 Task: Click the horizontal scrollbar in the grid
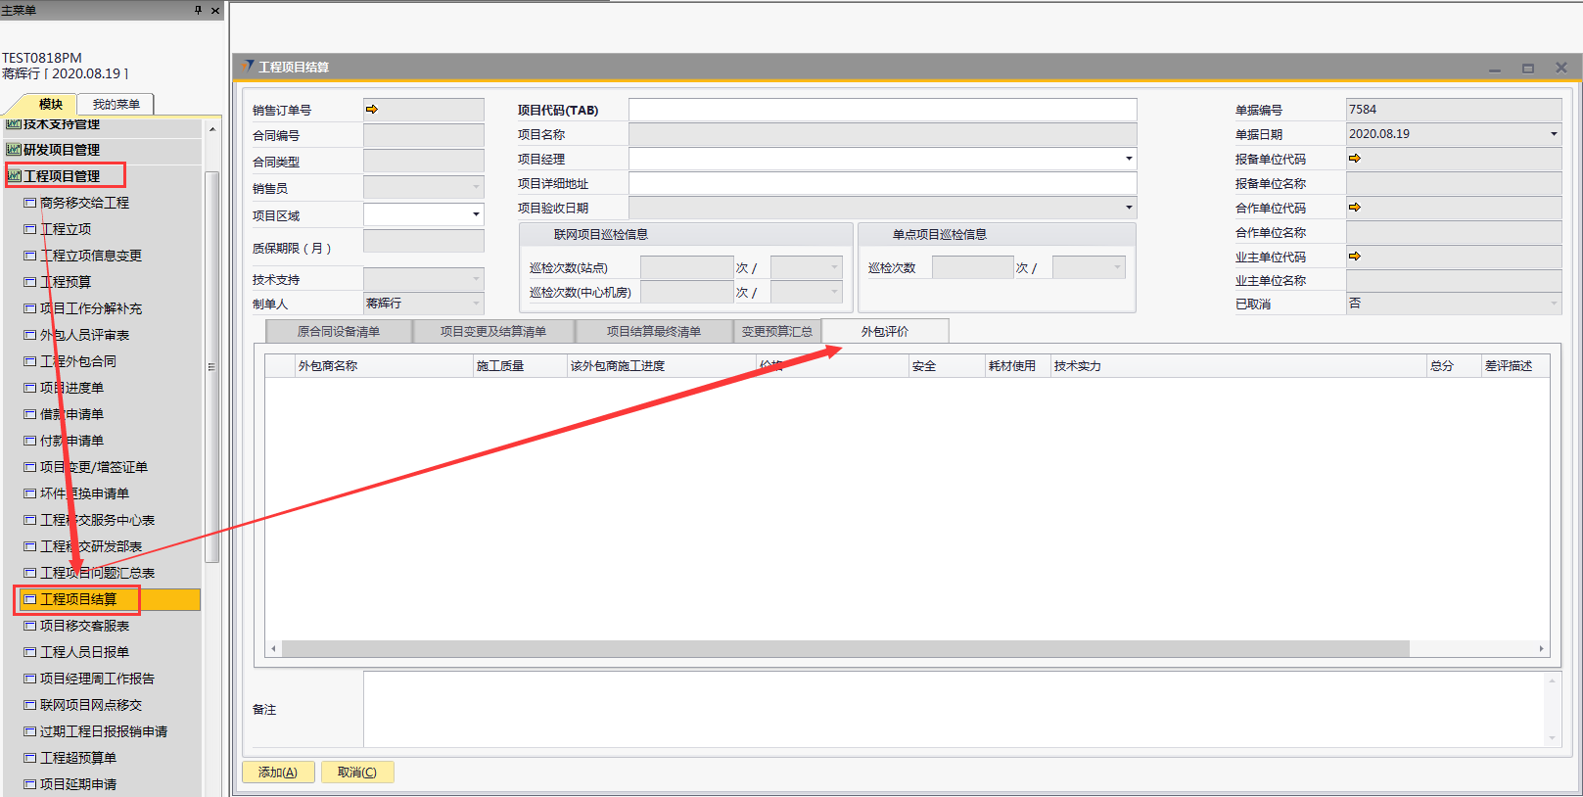(844, 649)
